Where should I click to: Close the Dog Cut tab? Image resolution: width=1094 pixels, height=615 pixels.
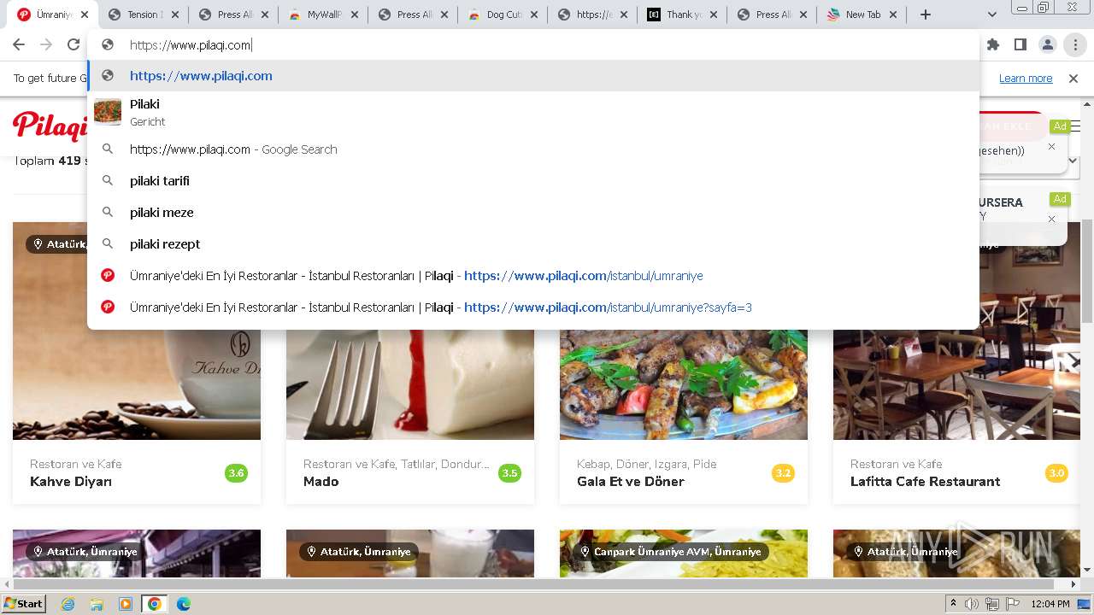click(533, 15)
